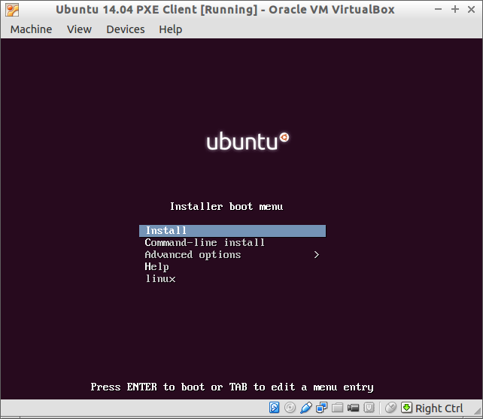This screenshot has height=419, width=483.
Task: Select the Install boot entry
Action: tap(232, 231)
